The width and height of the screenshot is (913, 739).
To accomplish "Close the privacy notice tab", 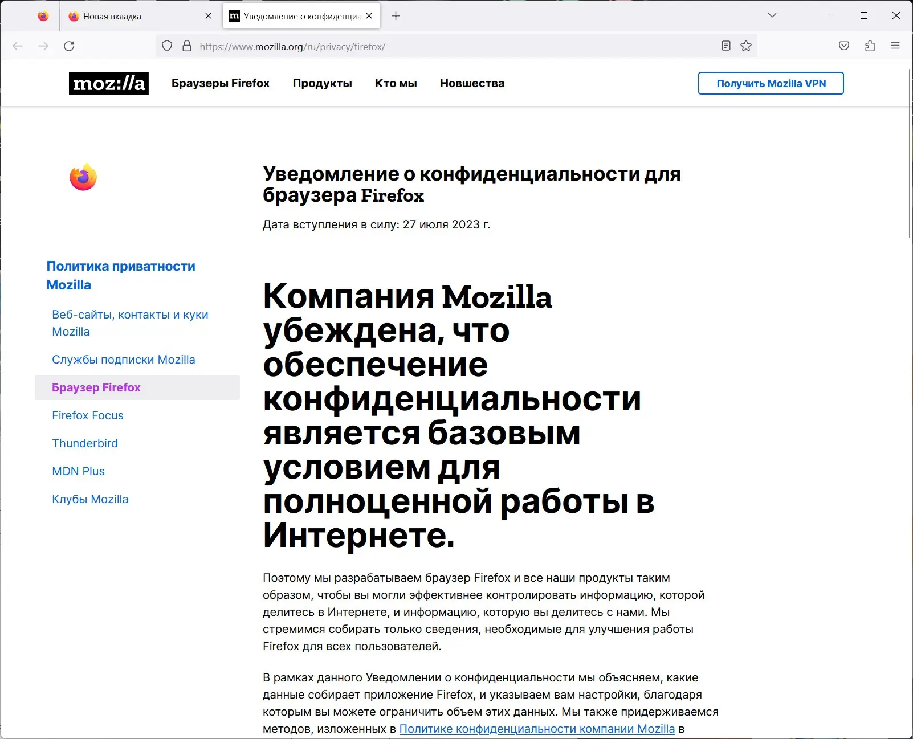I will [369, 16].
